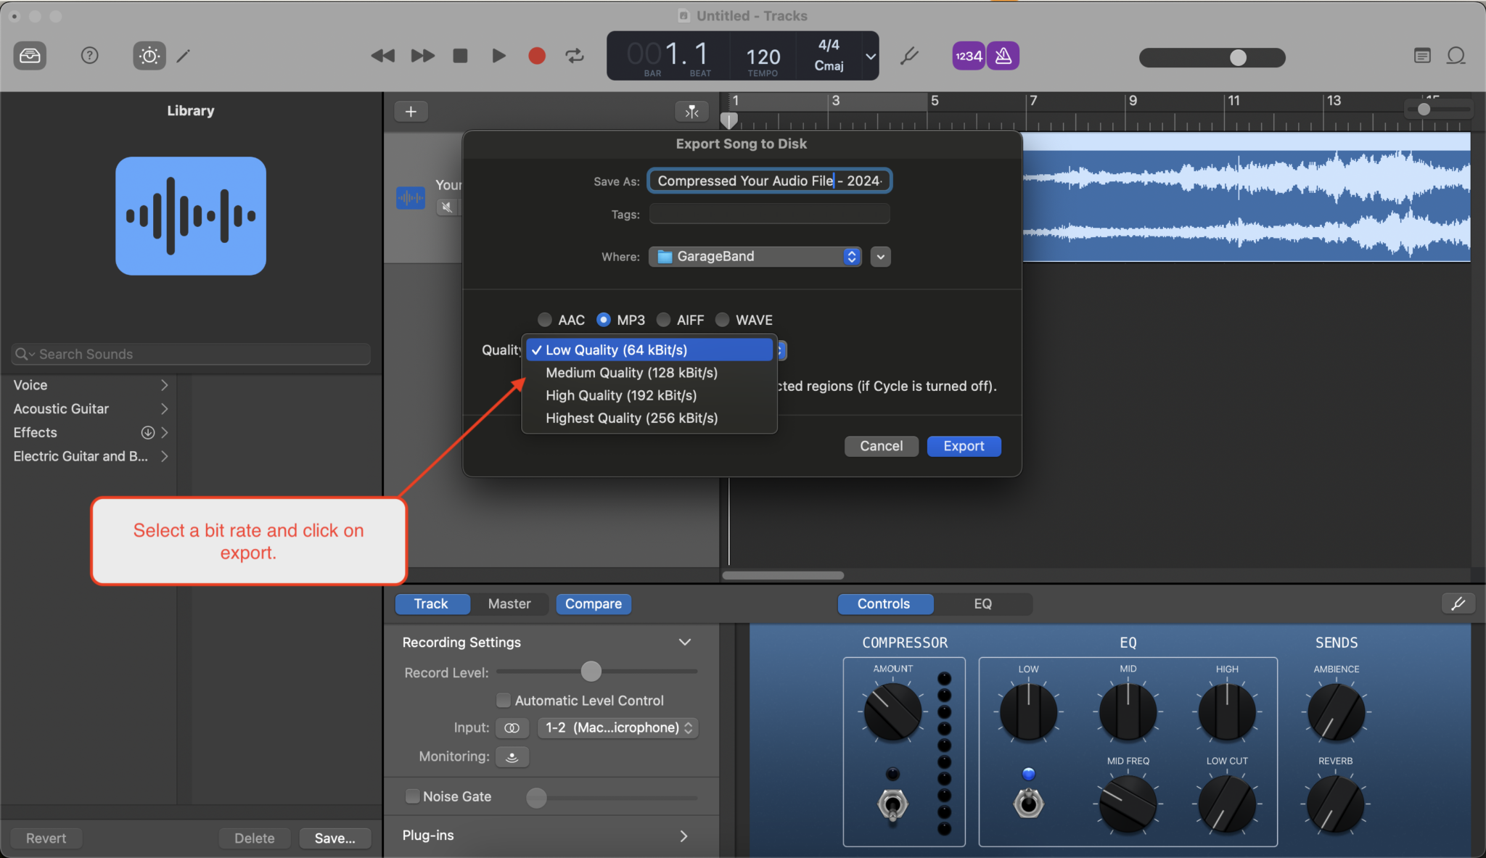
Task: Open the Loop Browser icon
Action: 1457,56
